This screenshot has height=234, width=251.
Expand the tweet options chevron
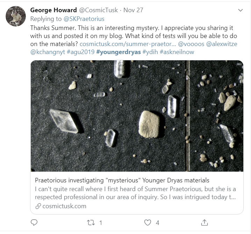pos(240,10)
